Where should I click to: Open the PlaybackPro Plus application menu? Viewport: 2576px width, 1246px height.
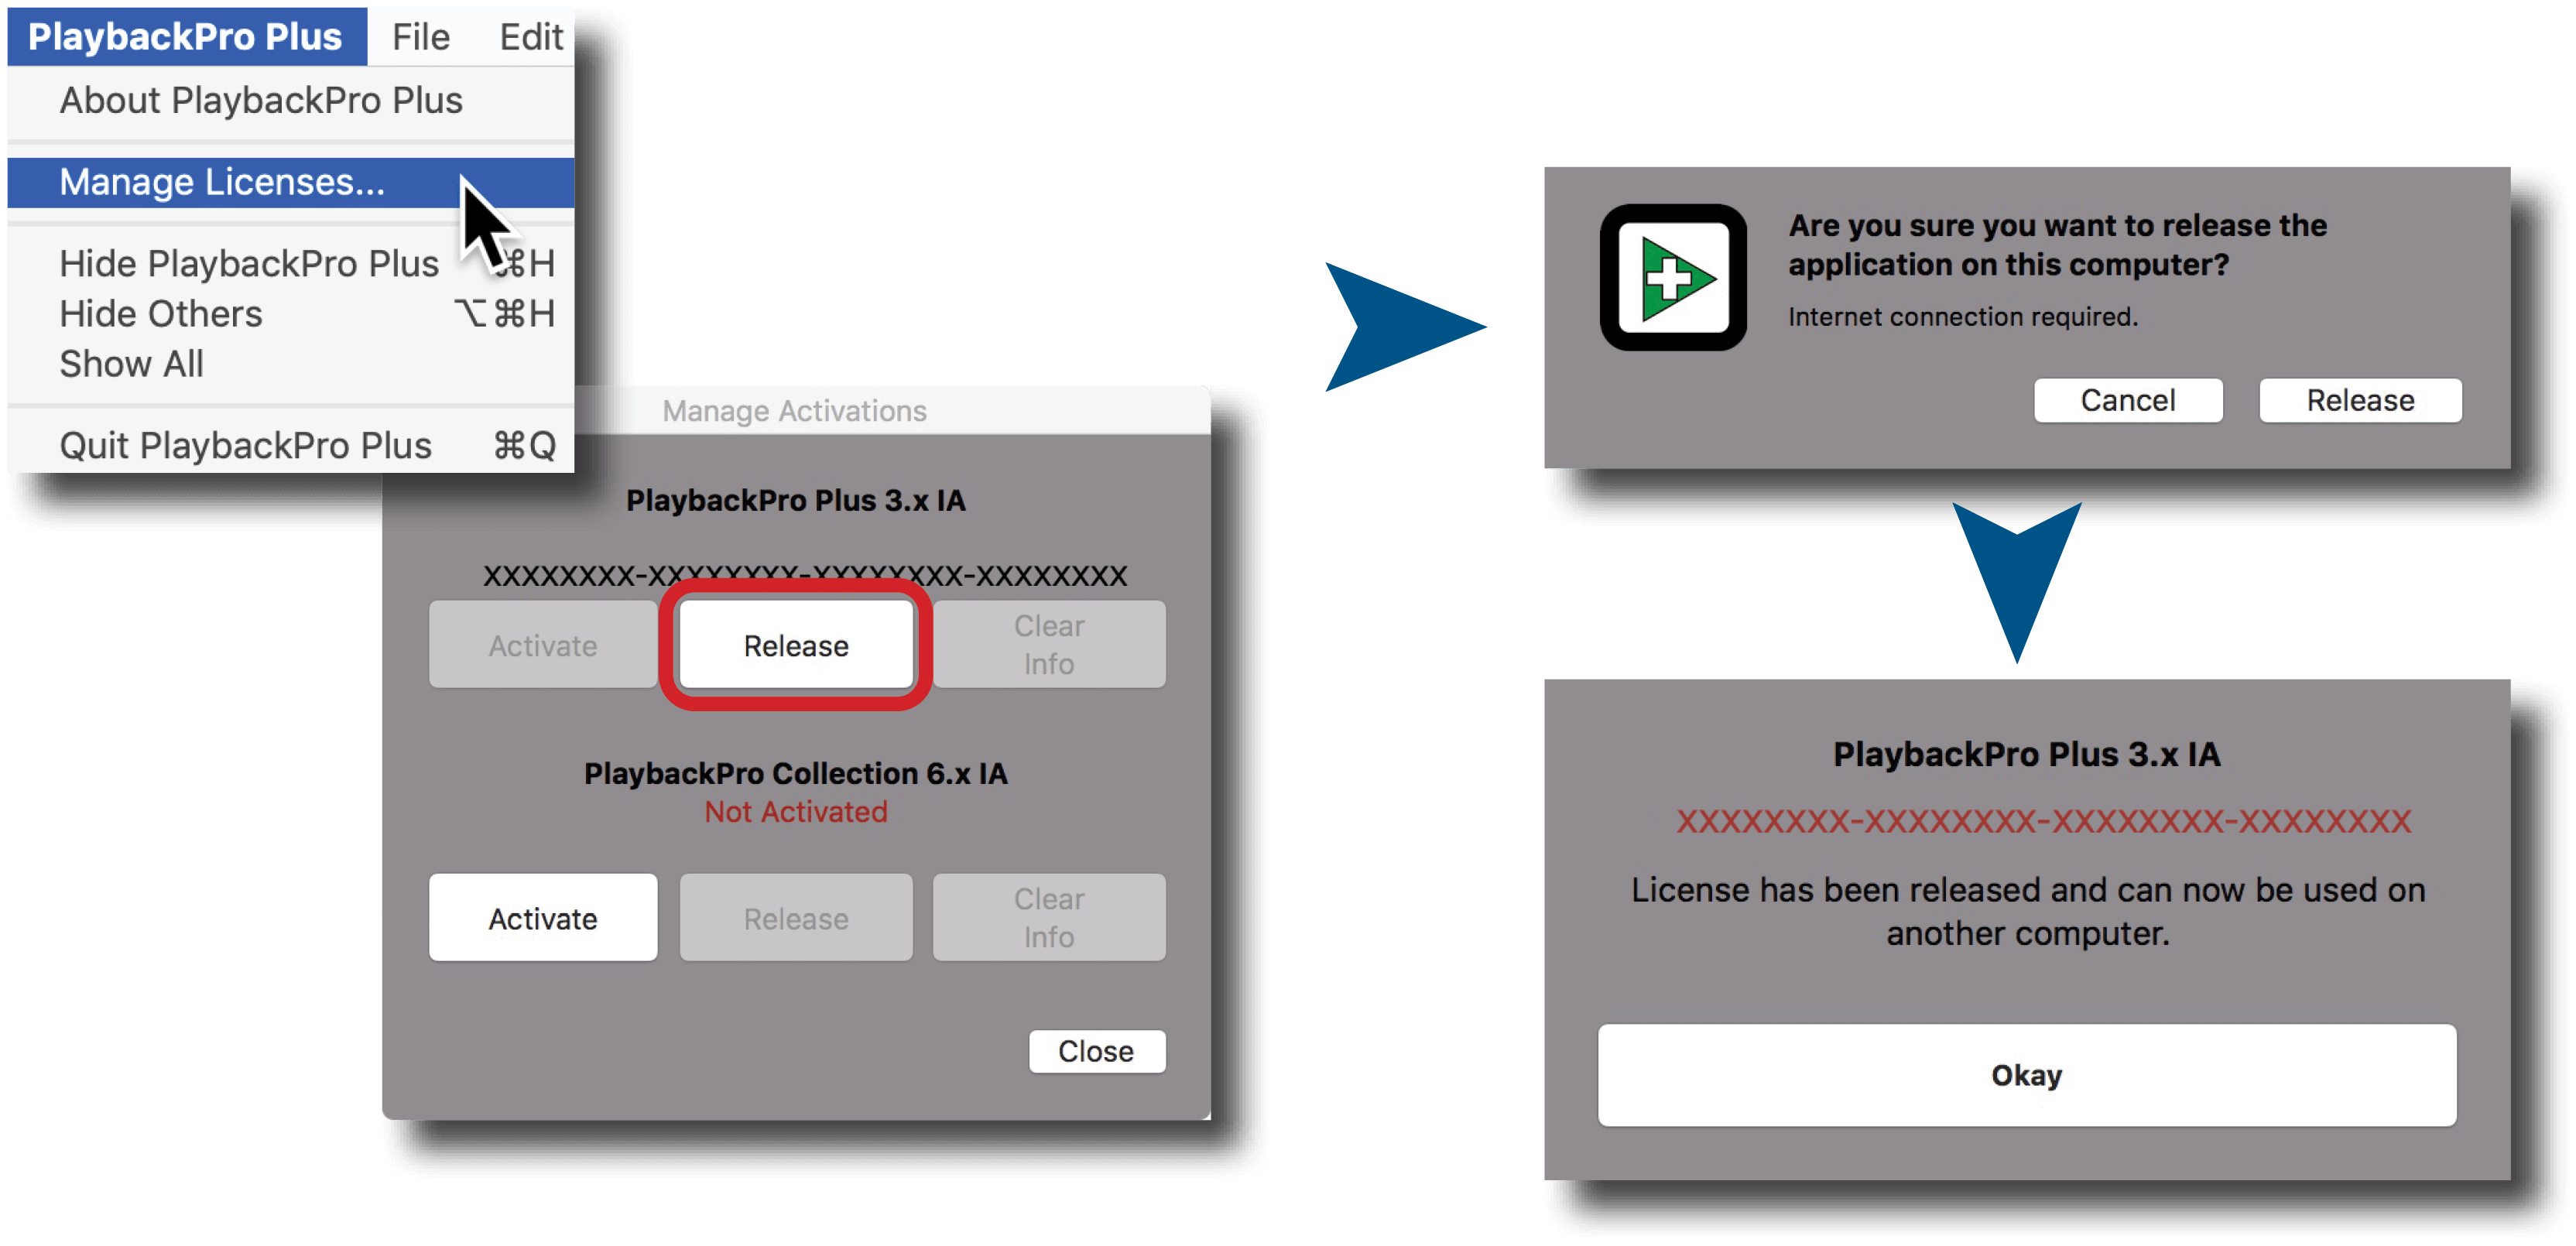186,36
